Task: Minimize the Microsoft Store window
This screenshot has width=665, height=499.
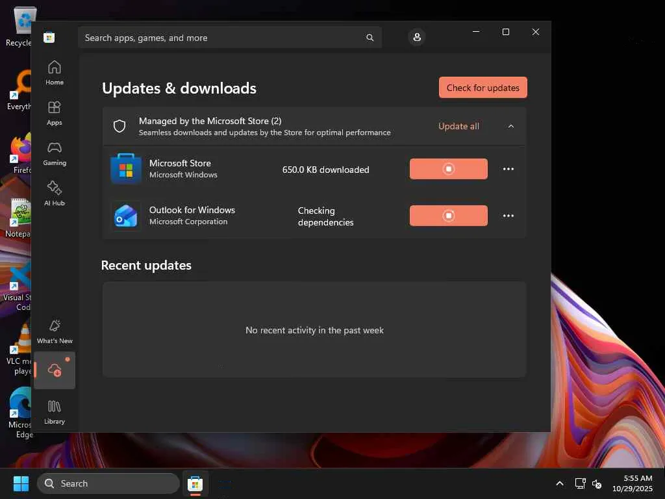Action: [x=476, y=32]
